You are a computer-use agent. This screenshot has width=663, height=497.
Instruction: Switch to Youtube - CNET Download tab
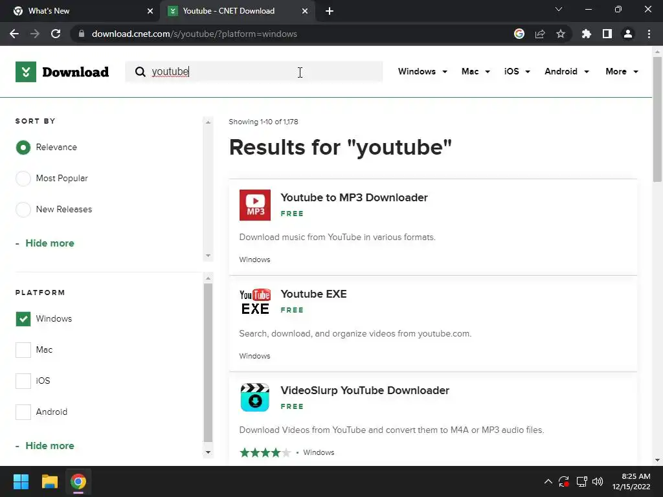click(237, 11)
